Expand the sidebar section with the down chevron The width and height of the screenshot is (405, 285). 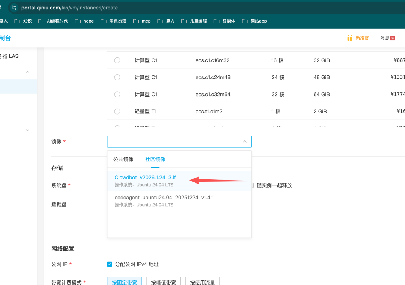click(x=27, y=130)
